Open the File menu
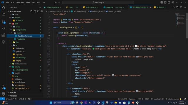This screenshot has width=188, height=105. (7, 2)
